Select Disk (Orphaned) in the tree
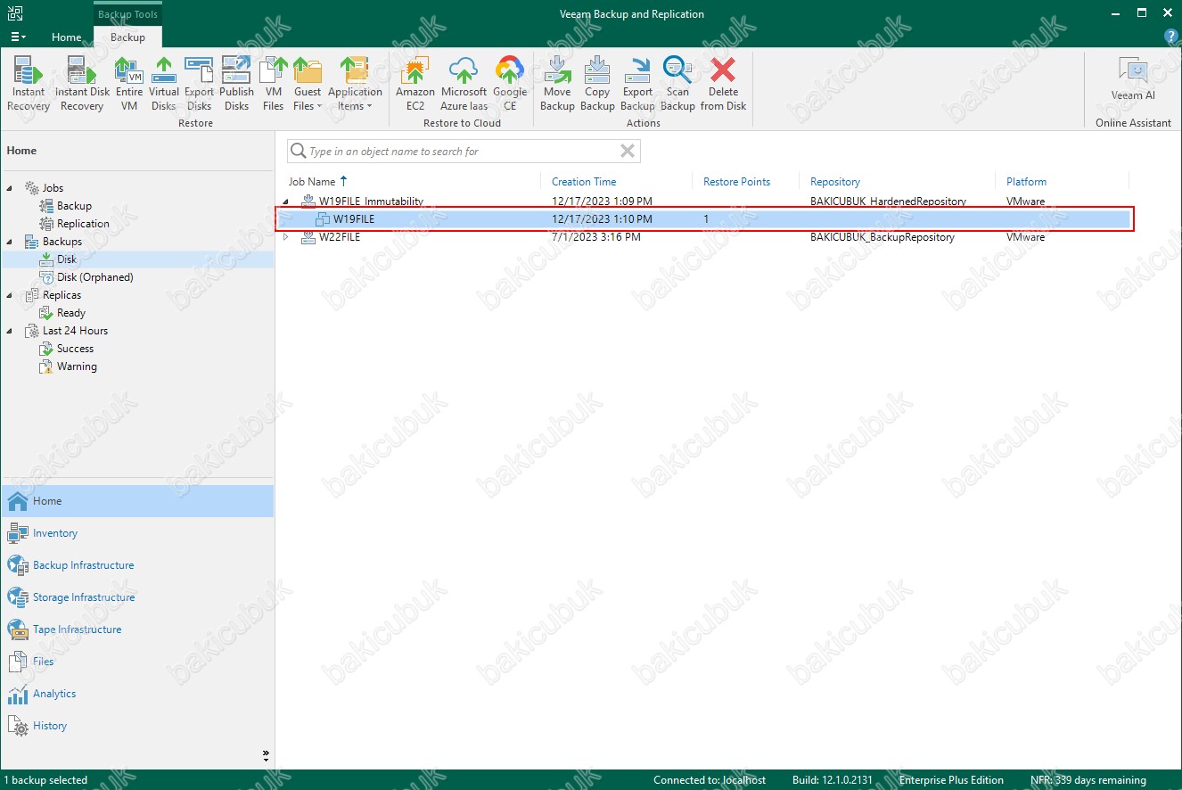 pos(94,277)
